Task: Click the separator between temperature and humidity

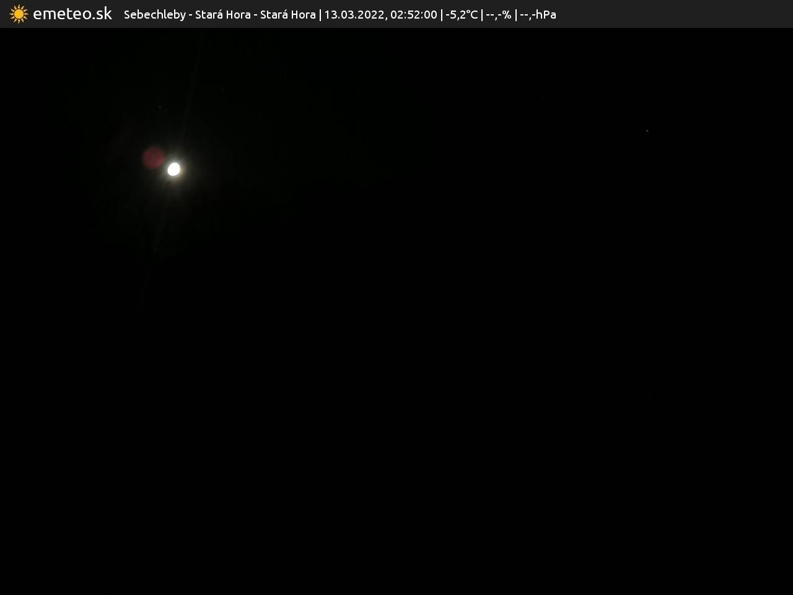Action: [x=482, y=14]
